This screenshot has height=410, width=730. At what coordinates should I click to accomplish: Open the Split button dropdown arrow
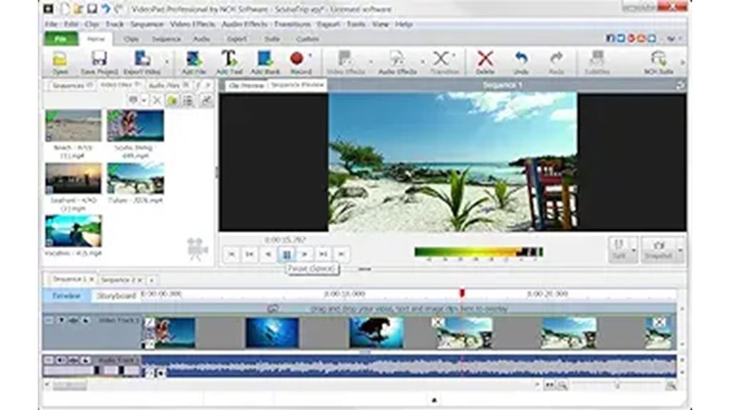(x=634, y=250)
